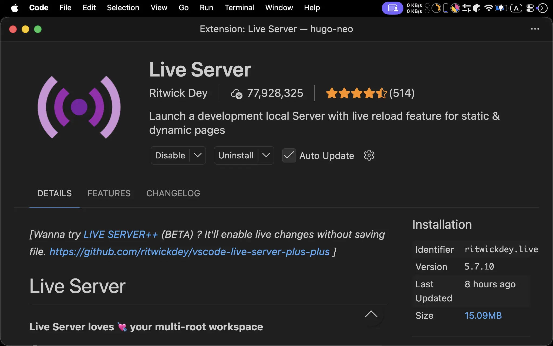Open macOS Control Center
The width and height of the screenshot is (553, 346).
coord(530,8)
